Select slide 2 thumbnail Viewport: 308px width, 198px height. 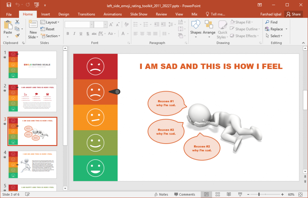[32, 98]
